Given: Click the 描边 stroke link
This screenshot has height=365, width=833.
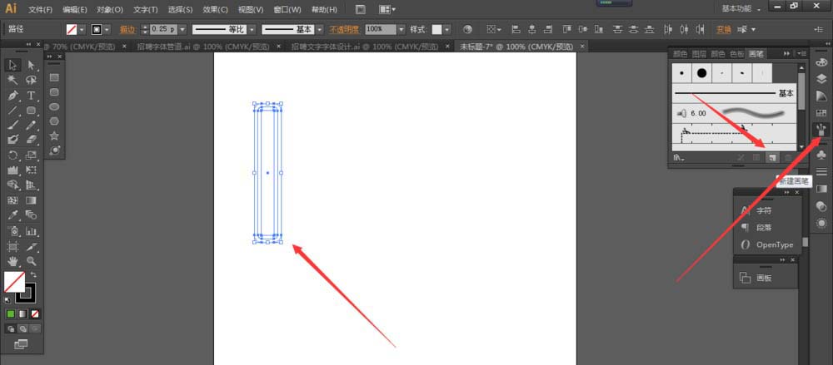Looking at the screenshot, I should tap(127, 29).
